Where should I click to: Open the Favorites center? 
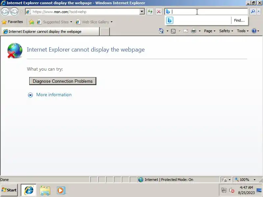click(x=12, y=22)
